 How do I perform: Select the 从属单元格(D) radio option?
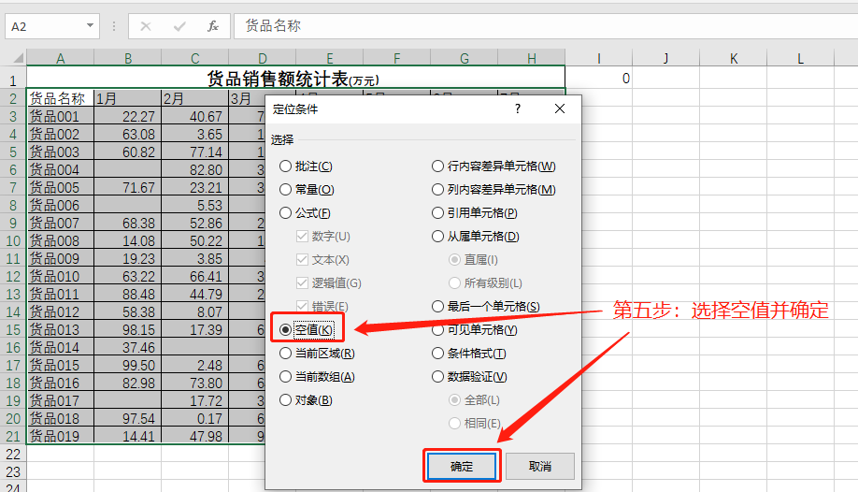pyautogui.click(x=476, y=237)
